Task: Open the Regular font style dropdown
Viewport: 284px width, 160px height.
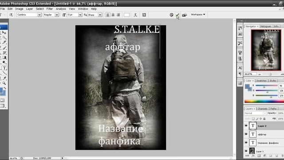Action: (57, 15)
